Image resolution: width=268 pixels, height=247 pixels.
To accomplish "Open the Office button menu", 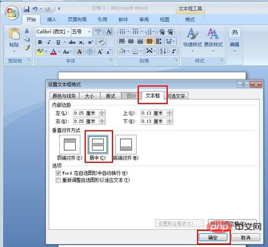I will [x=11, y=13].
